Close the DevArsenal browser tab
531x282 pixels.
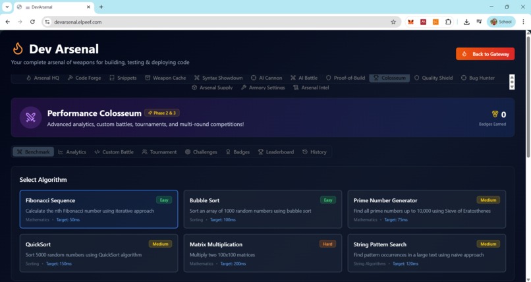pyautogui.click(x=89, y=7)
